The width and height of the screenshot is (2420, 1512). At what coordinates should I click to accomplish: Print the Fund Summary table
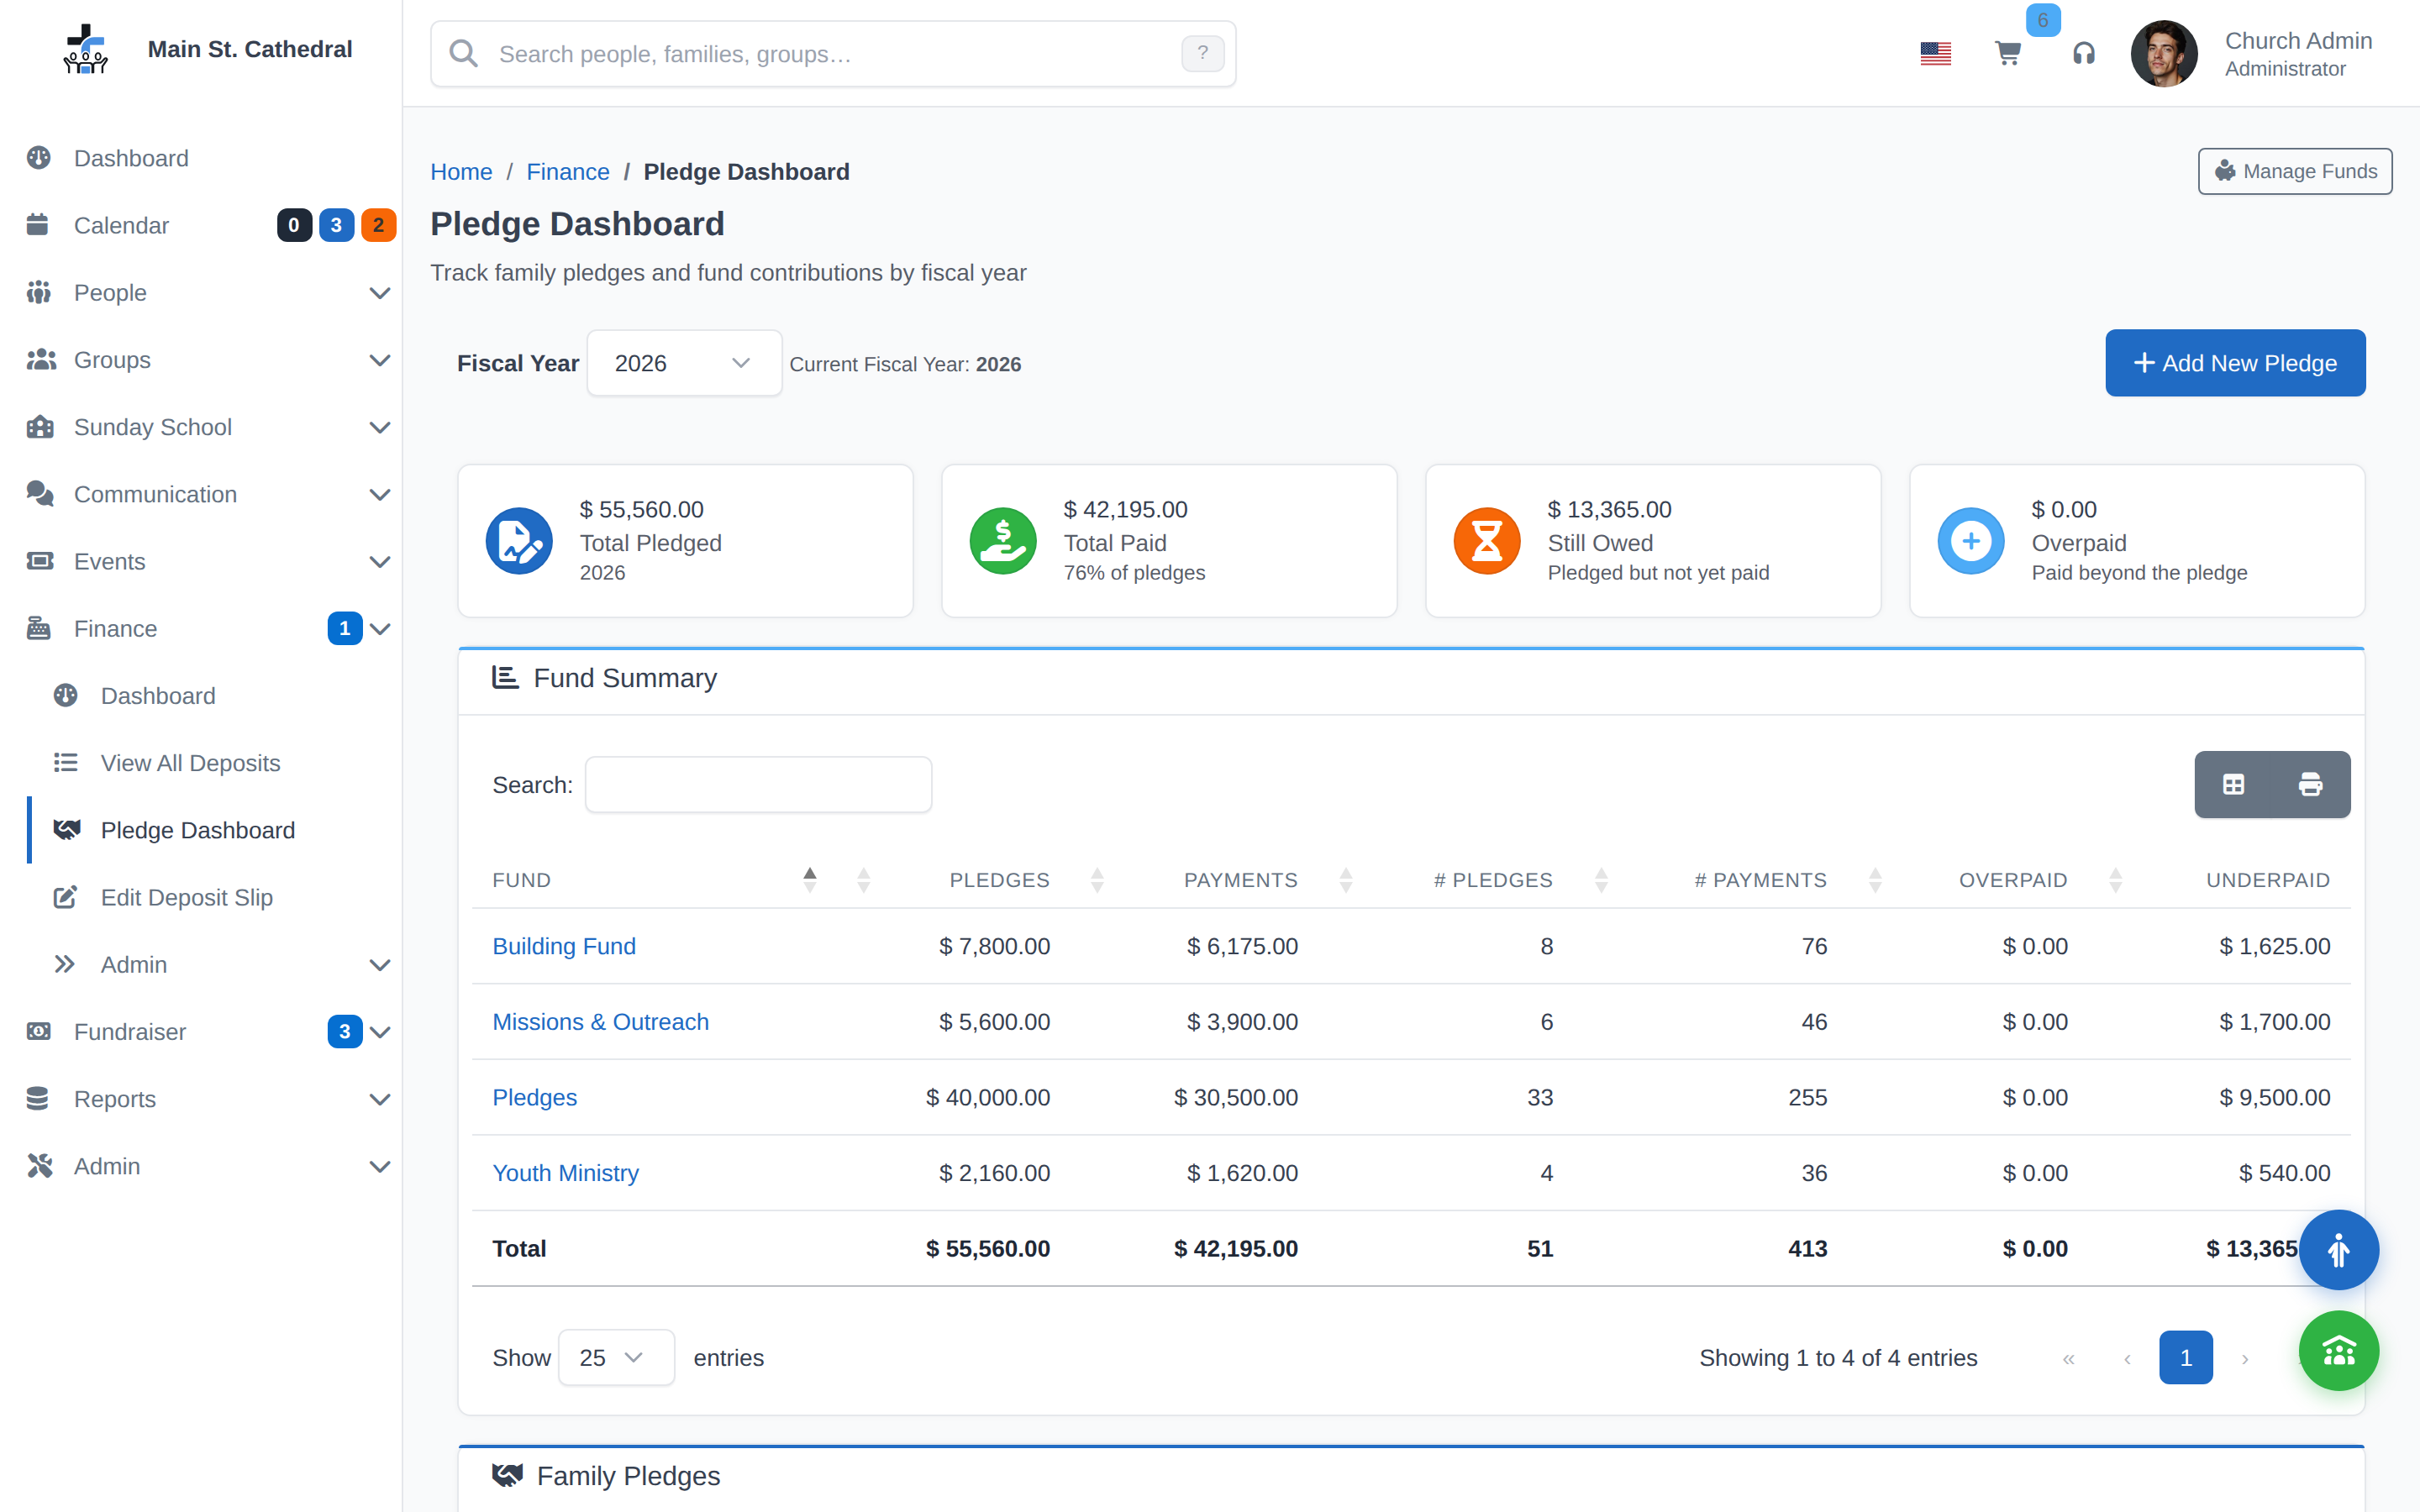point(2310,785)
